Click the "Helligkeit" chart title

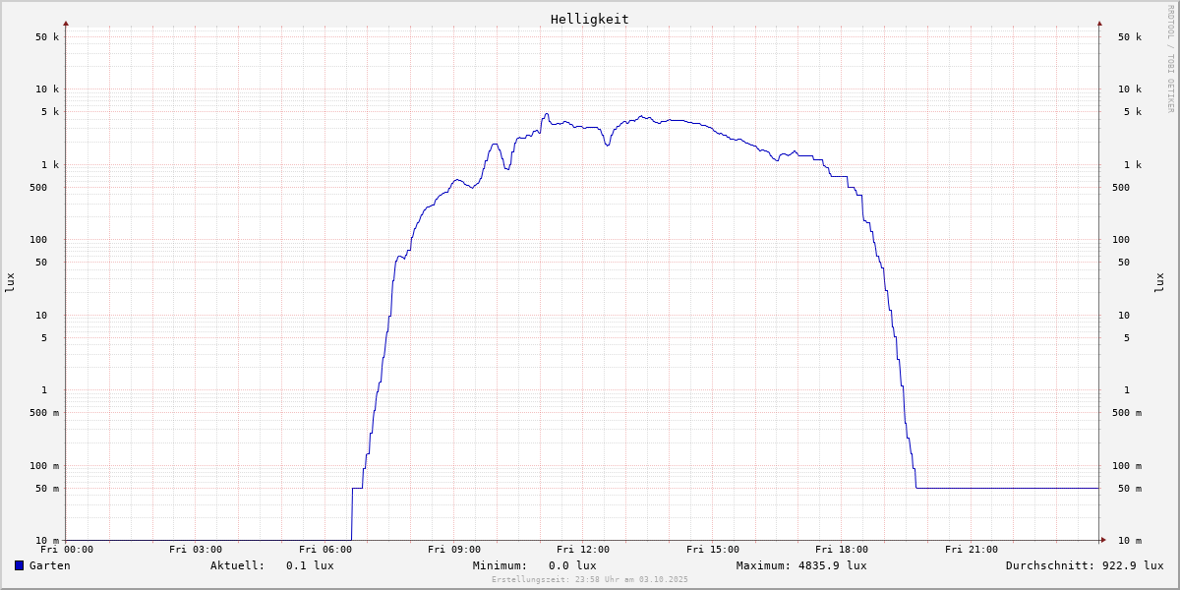pos(589,19)
